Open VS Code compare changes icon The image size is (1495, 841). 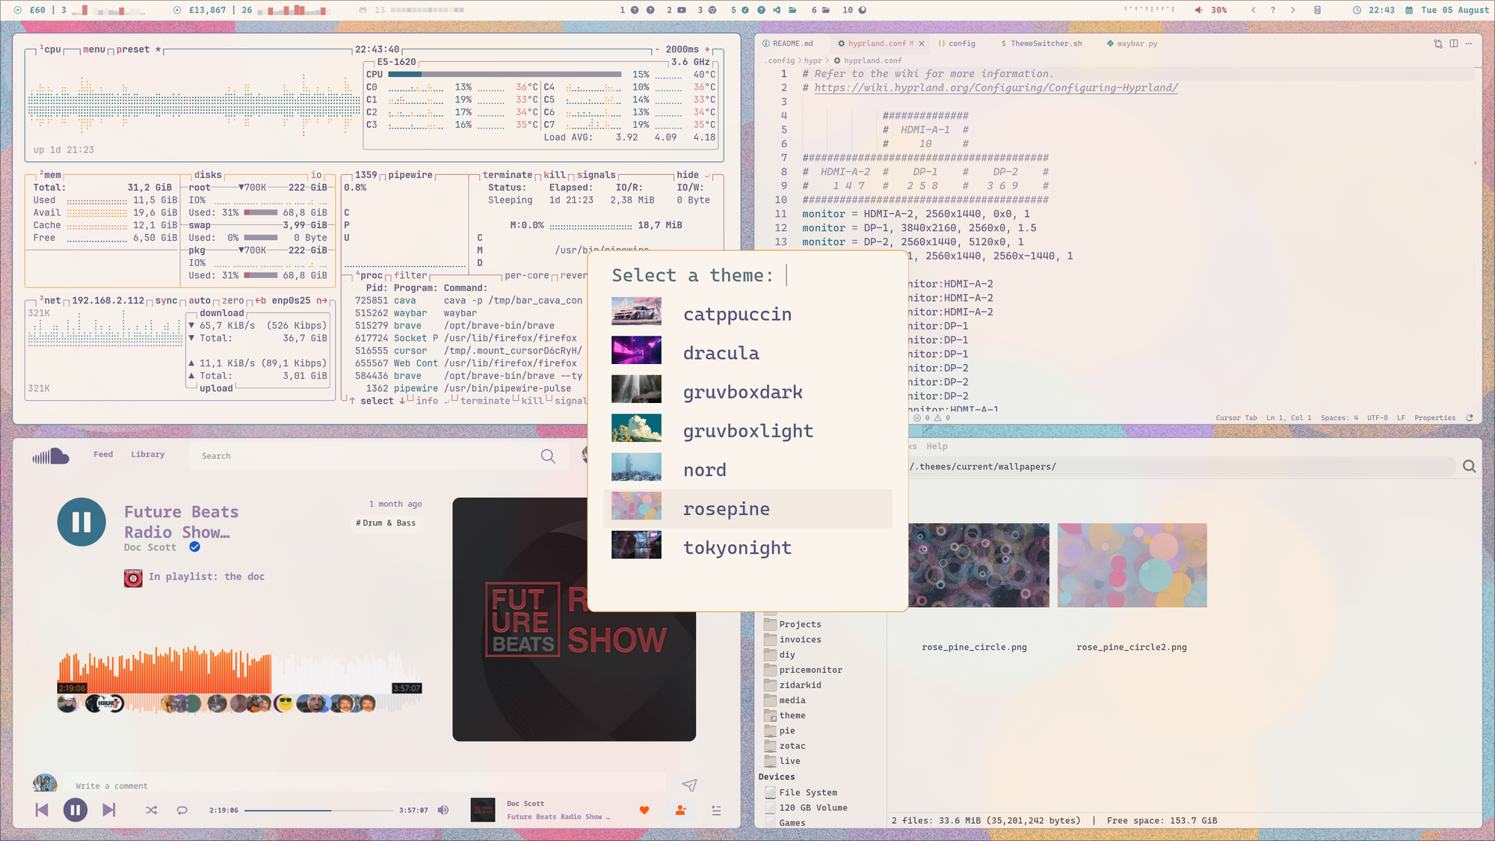(x=1438, y=43)
